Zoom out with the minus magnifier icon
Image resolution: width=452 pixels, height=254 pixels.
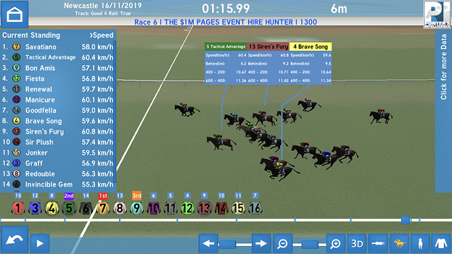point(283,243)
